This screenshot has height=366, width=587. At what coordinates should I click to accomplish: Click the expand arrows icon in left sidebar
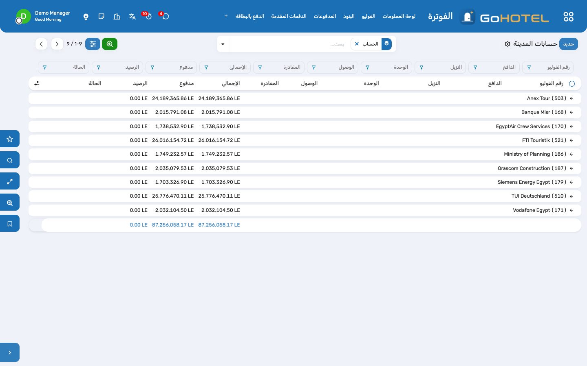pos(10,181)
